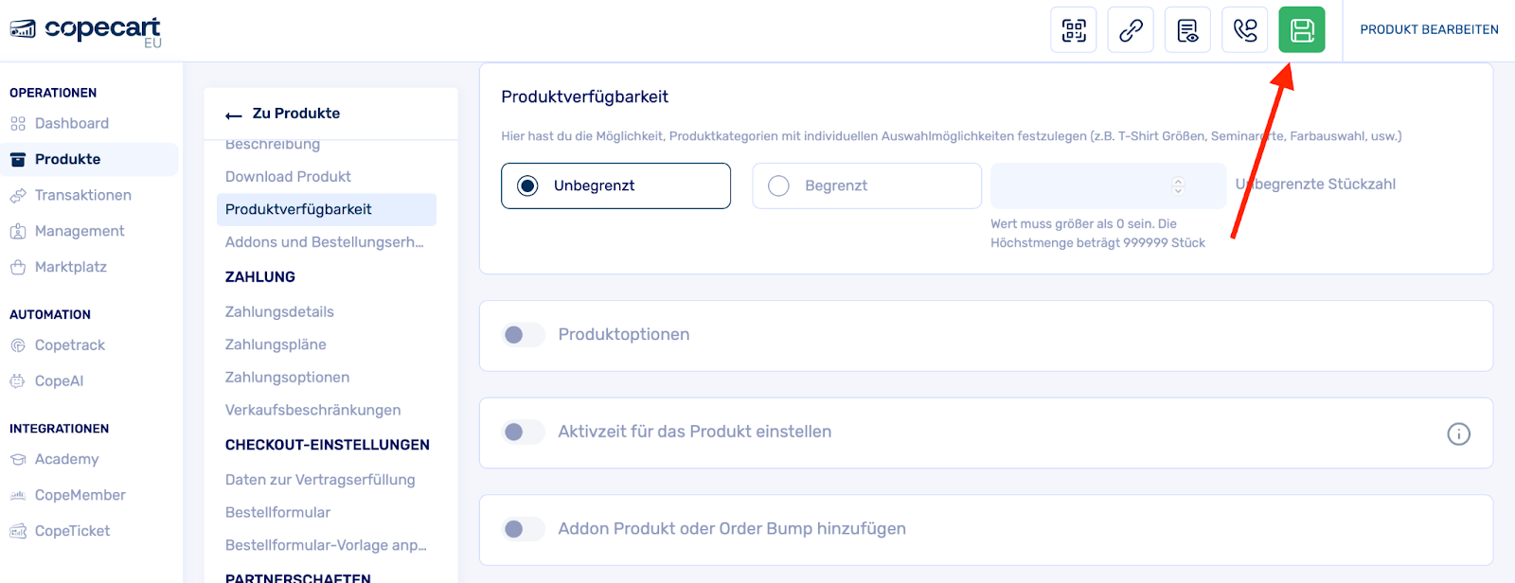Image resolution: width=1515 pixels, height=583 pixels.
Task: Open the QR code scanner icon
Action: pyautogui.click(x=1074, y=30)
